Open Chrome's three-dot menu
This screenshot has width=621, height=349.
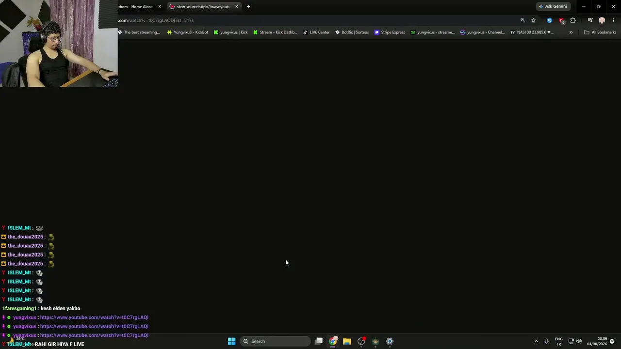pyautogui.click(x=613, y=20)
